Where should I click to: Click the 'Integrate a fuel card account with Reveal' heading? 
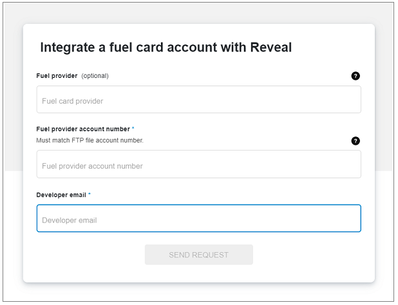[166, 48]
